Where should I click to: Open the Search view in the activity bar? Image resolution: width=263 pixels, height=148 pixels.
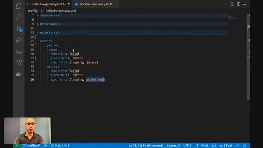pos(19,17)
